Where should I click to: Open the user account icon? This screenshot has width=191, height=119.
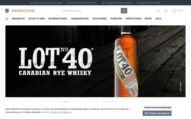166,11
